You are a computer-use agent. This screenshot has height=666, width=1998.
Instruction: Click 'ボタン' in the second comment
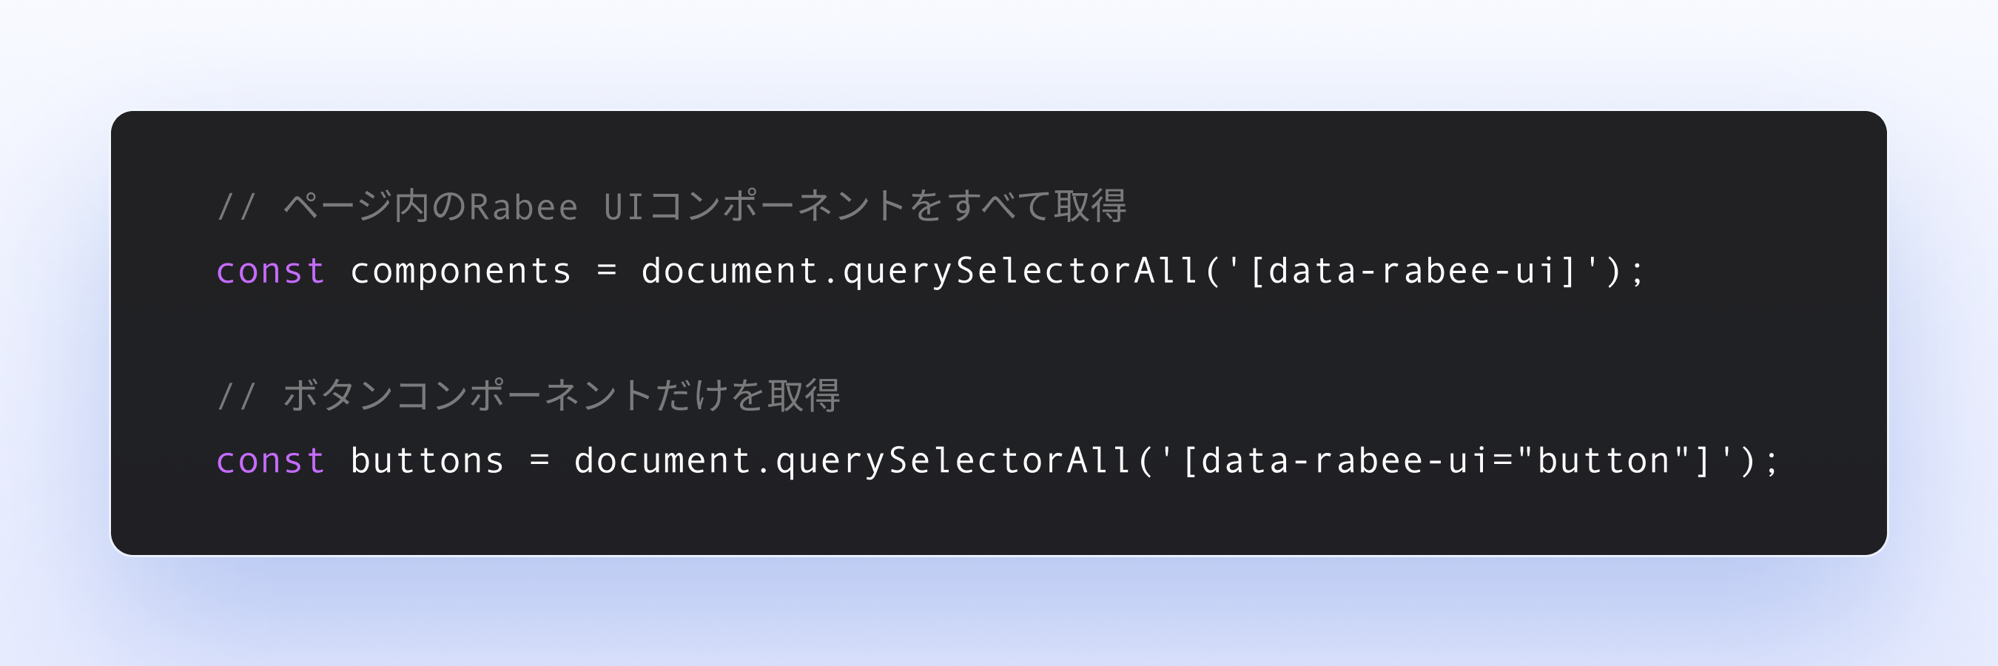338,395
